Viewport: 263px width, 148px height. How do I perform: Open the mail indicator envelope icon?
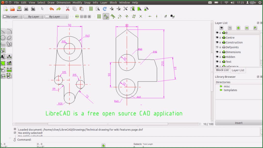(210, 3)
